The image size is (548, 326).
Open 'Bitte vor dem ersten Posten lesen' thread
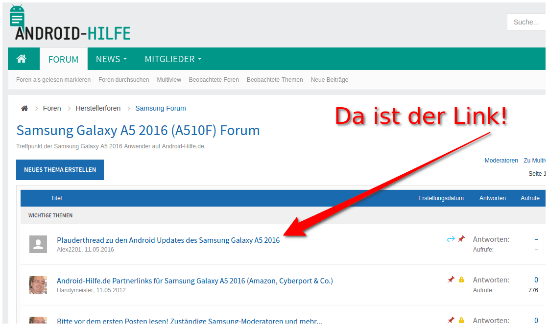pos(189,321)
